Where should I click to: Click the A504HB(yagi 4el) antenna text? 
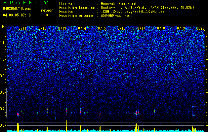[x=117, y=16]
